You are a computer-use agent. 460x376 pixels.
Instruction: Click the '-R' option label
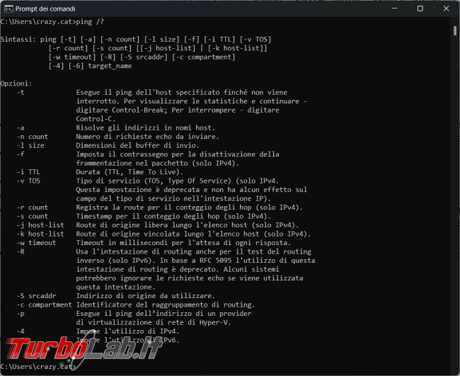click(21, 251)
